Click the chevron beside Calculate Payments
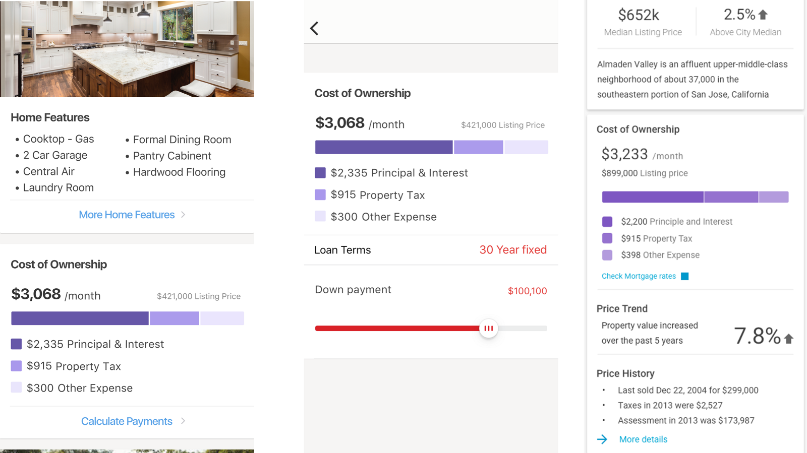This screenshot has width=807, height=453. click(183, 421)
